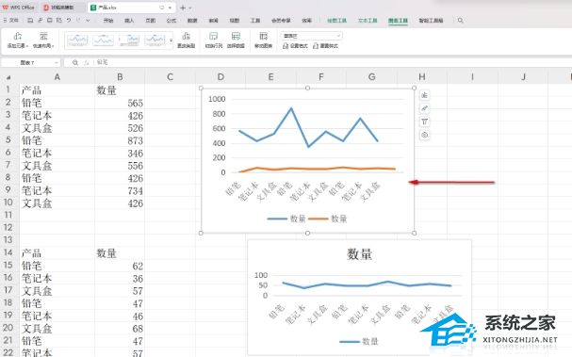Image resolution: width=572 pixels, height=357 pixels.
Task: Switch to the 公式 Formulas tab
Action: pyautogui.click(x=172, y=21)
